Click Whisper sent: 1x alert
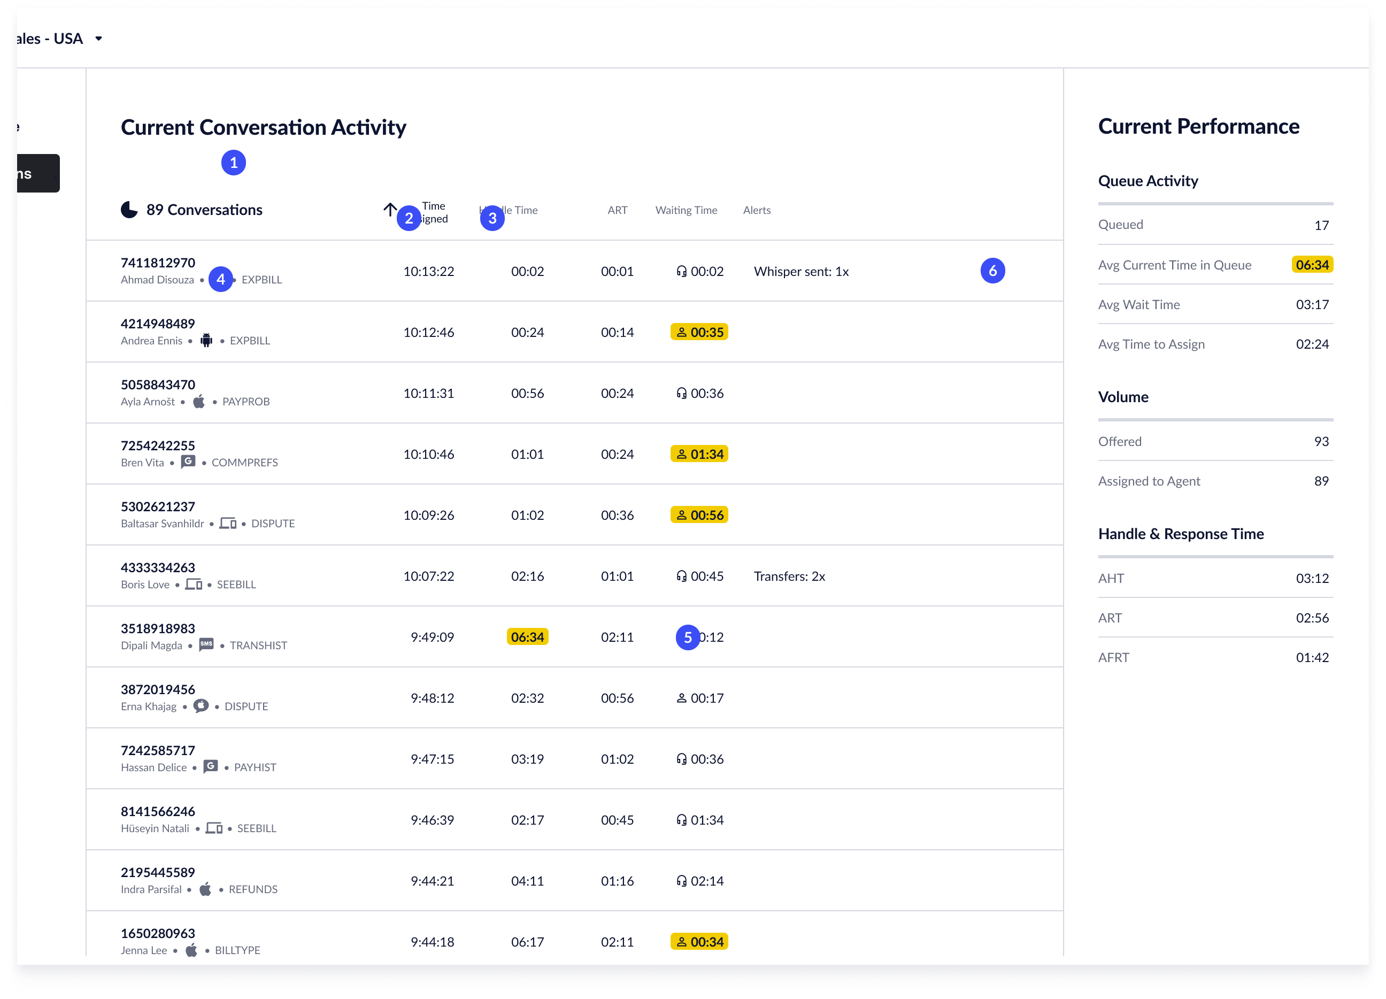Image resolution: width=1386 pixels, height=999 pixels. click(x=800, y=272)
